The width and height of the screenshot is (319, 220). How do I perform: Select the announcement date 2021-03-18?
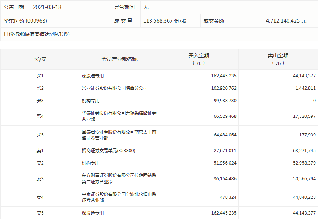[x=47, y=7]
